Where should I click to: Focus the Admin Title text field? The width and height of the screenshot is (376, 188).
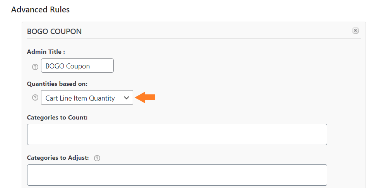click(x=77, y=65)
